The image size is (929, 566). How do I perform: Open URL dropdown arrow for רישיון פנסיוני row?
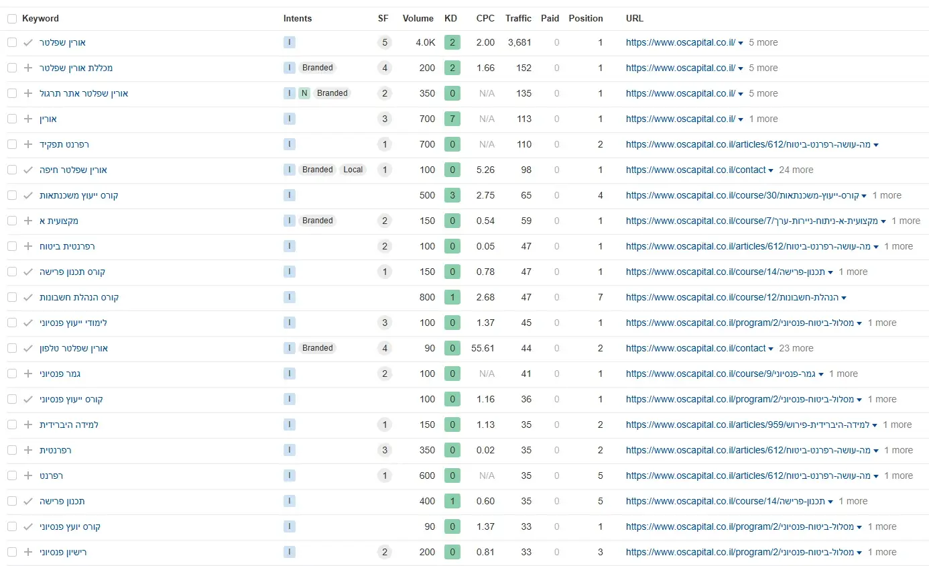coord(860,553)
